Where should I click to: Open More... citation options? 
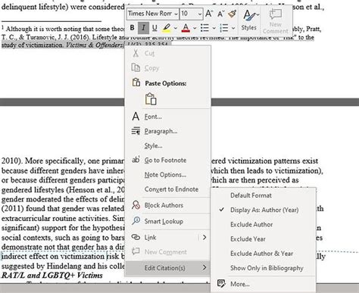pyautogui.click(x=240, y=284)
